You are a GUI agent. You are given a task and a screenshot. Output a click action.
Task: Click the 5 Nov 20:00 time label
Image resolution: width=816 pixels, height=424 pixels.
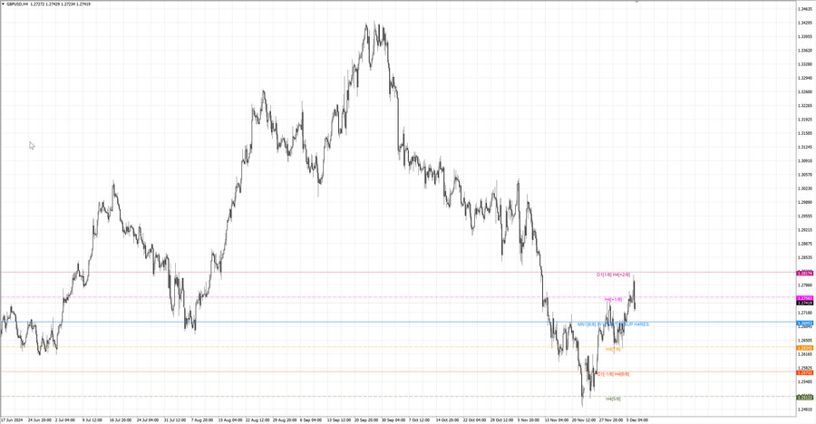pos(529,419)
